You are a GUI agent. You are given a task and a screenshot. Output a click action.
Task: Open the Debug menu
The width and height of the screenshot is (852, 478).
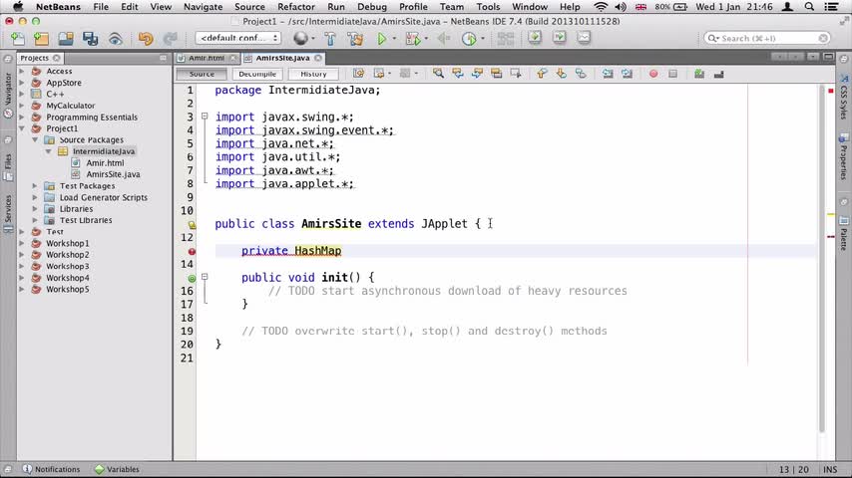point(372,7)
